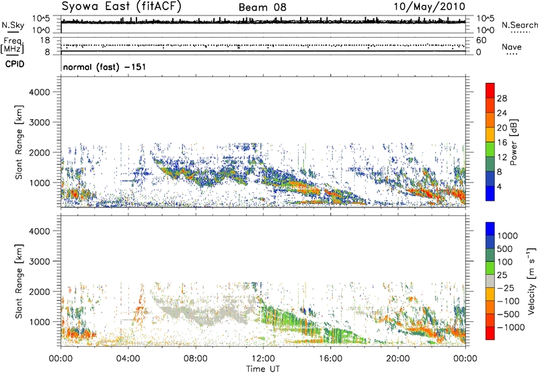This screenshot has height=373, width=538.
Task: Click the 'Nave' legend label
Action: point(512,46)
